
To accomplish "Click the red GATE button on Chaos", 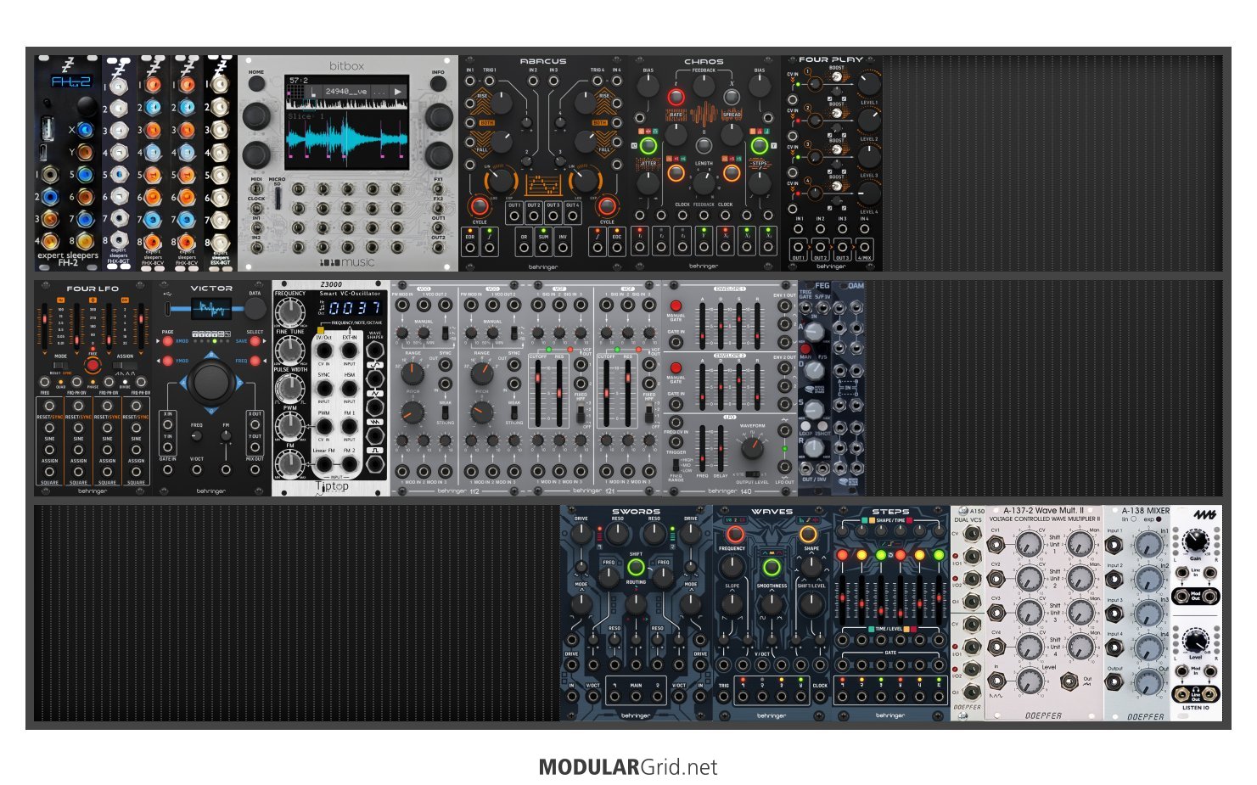I will point(676,98).
